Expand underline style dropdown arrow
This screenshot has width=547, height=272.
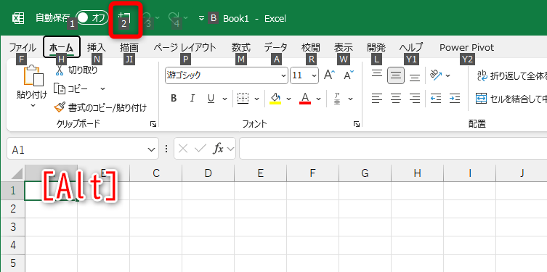(224, 99)
